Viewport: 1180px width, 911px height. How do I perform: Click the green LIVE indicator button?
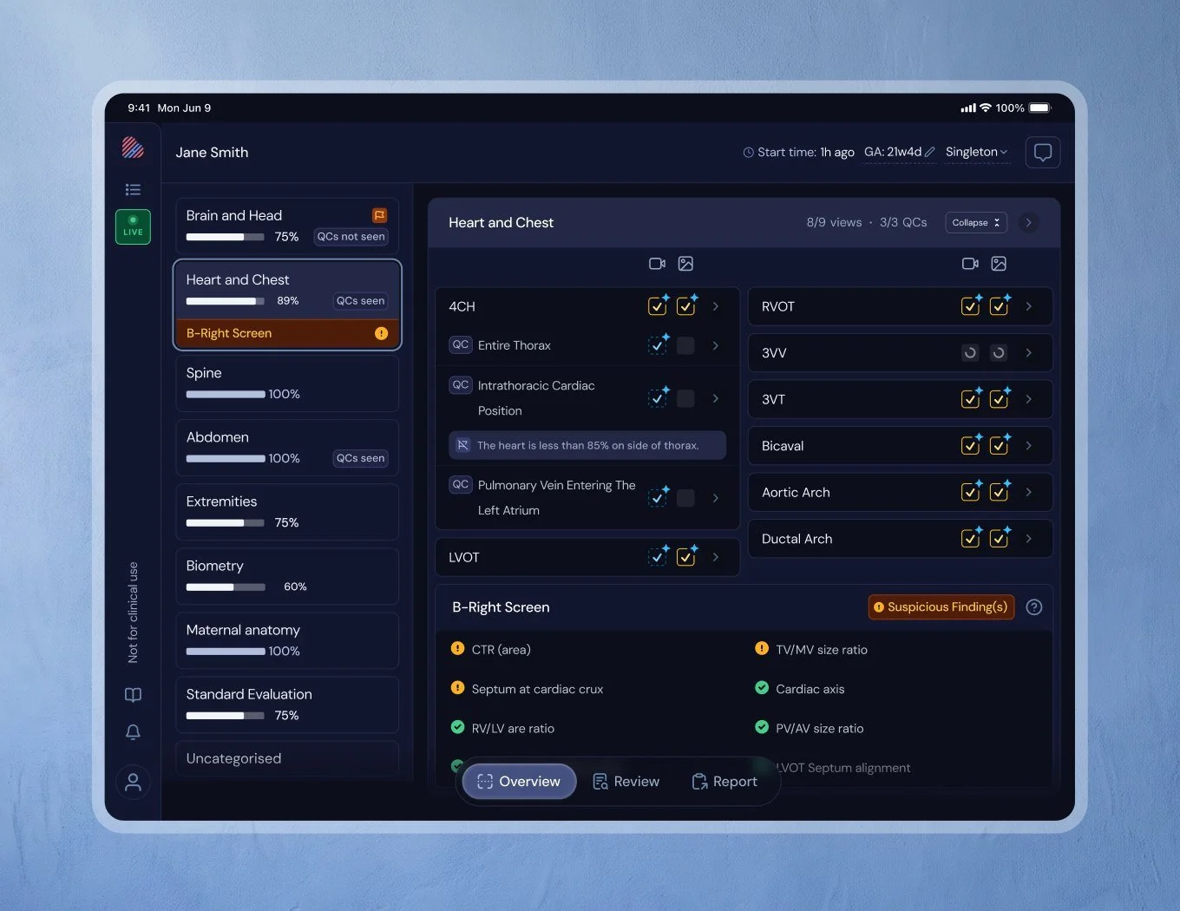tap(133, 226)
